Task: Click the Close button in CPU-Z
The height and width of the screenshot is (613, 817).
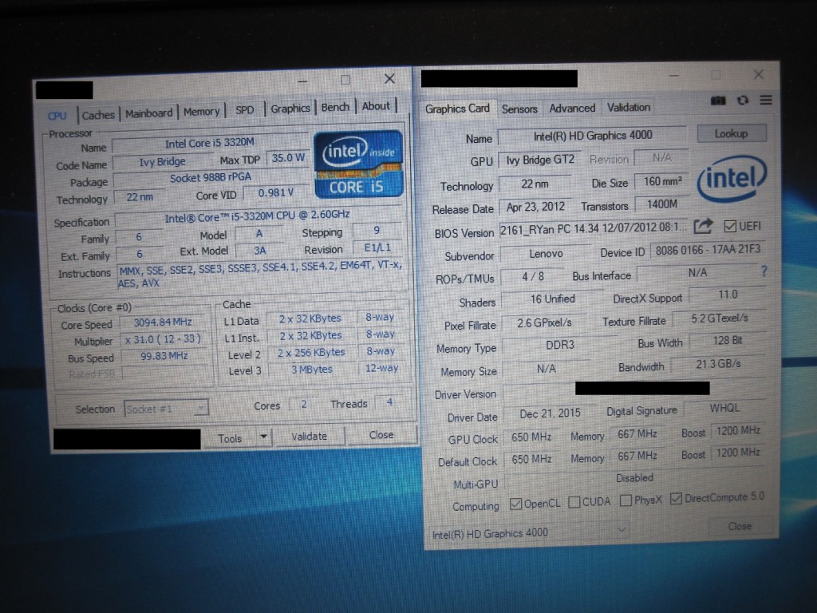Action: [381, 435]
